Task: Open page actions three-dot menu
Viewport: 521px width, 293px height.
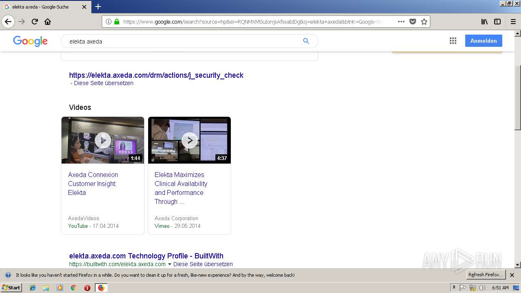Action: click(401, 22)
